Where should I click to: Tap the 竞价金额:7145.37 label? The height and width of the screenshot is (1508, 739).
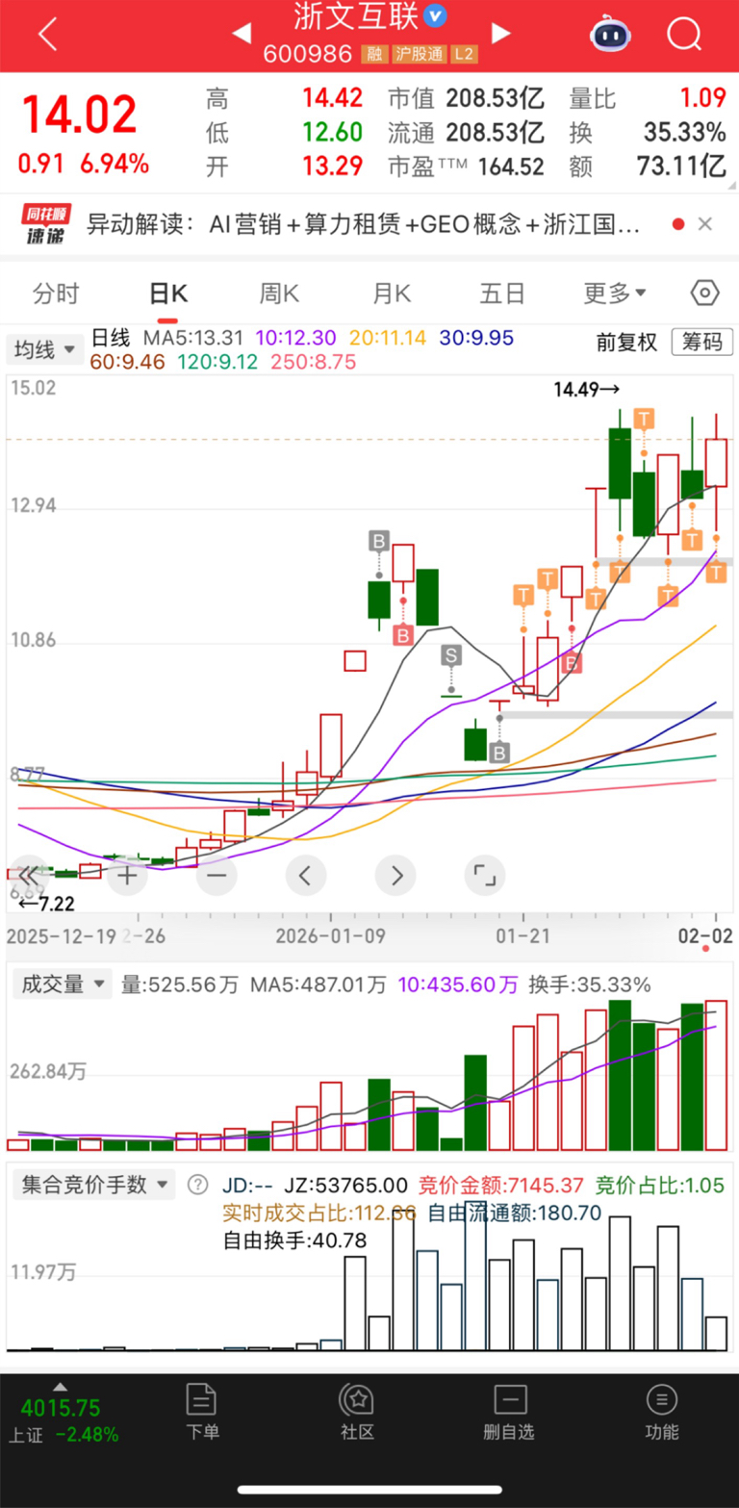[x=499, y=1185]
